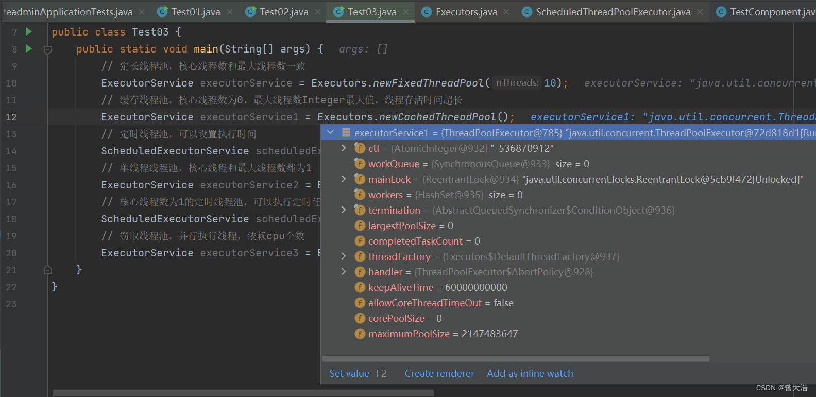Click the nThreads parameter hint
Image resolution: width=816 pixels, height=397 pixels.
pyautogui.click(x=517, y=83)
